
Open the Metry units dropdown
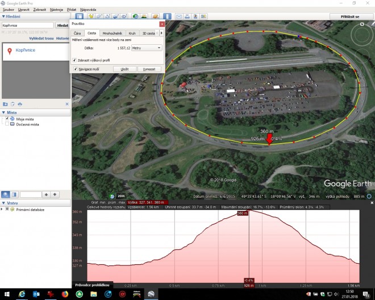point(147,48)
